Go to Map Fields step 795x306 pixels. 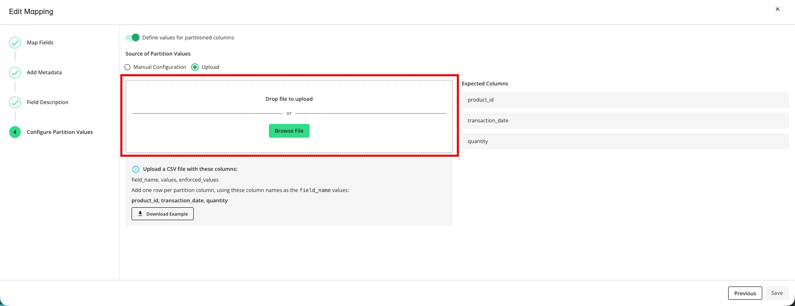[40, 43]
